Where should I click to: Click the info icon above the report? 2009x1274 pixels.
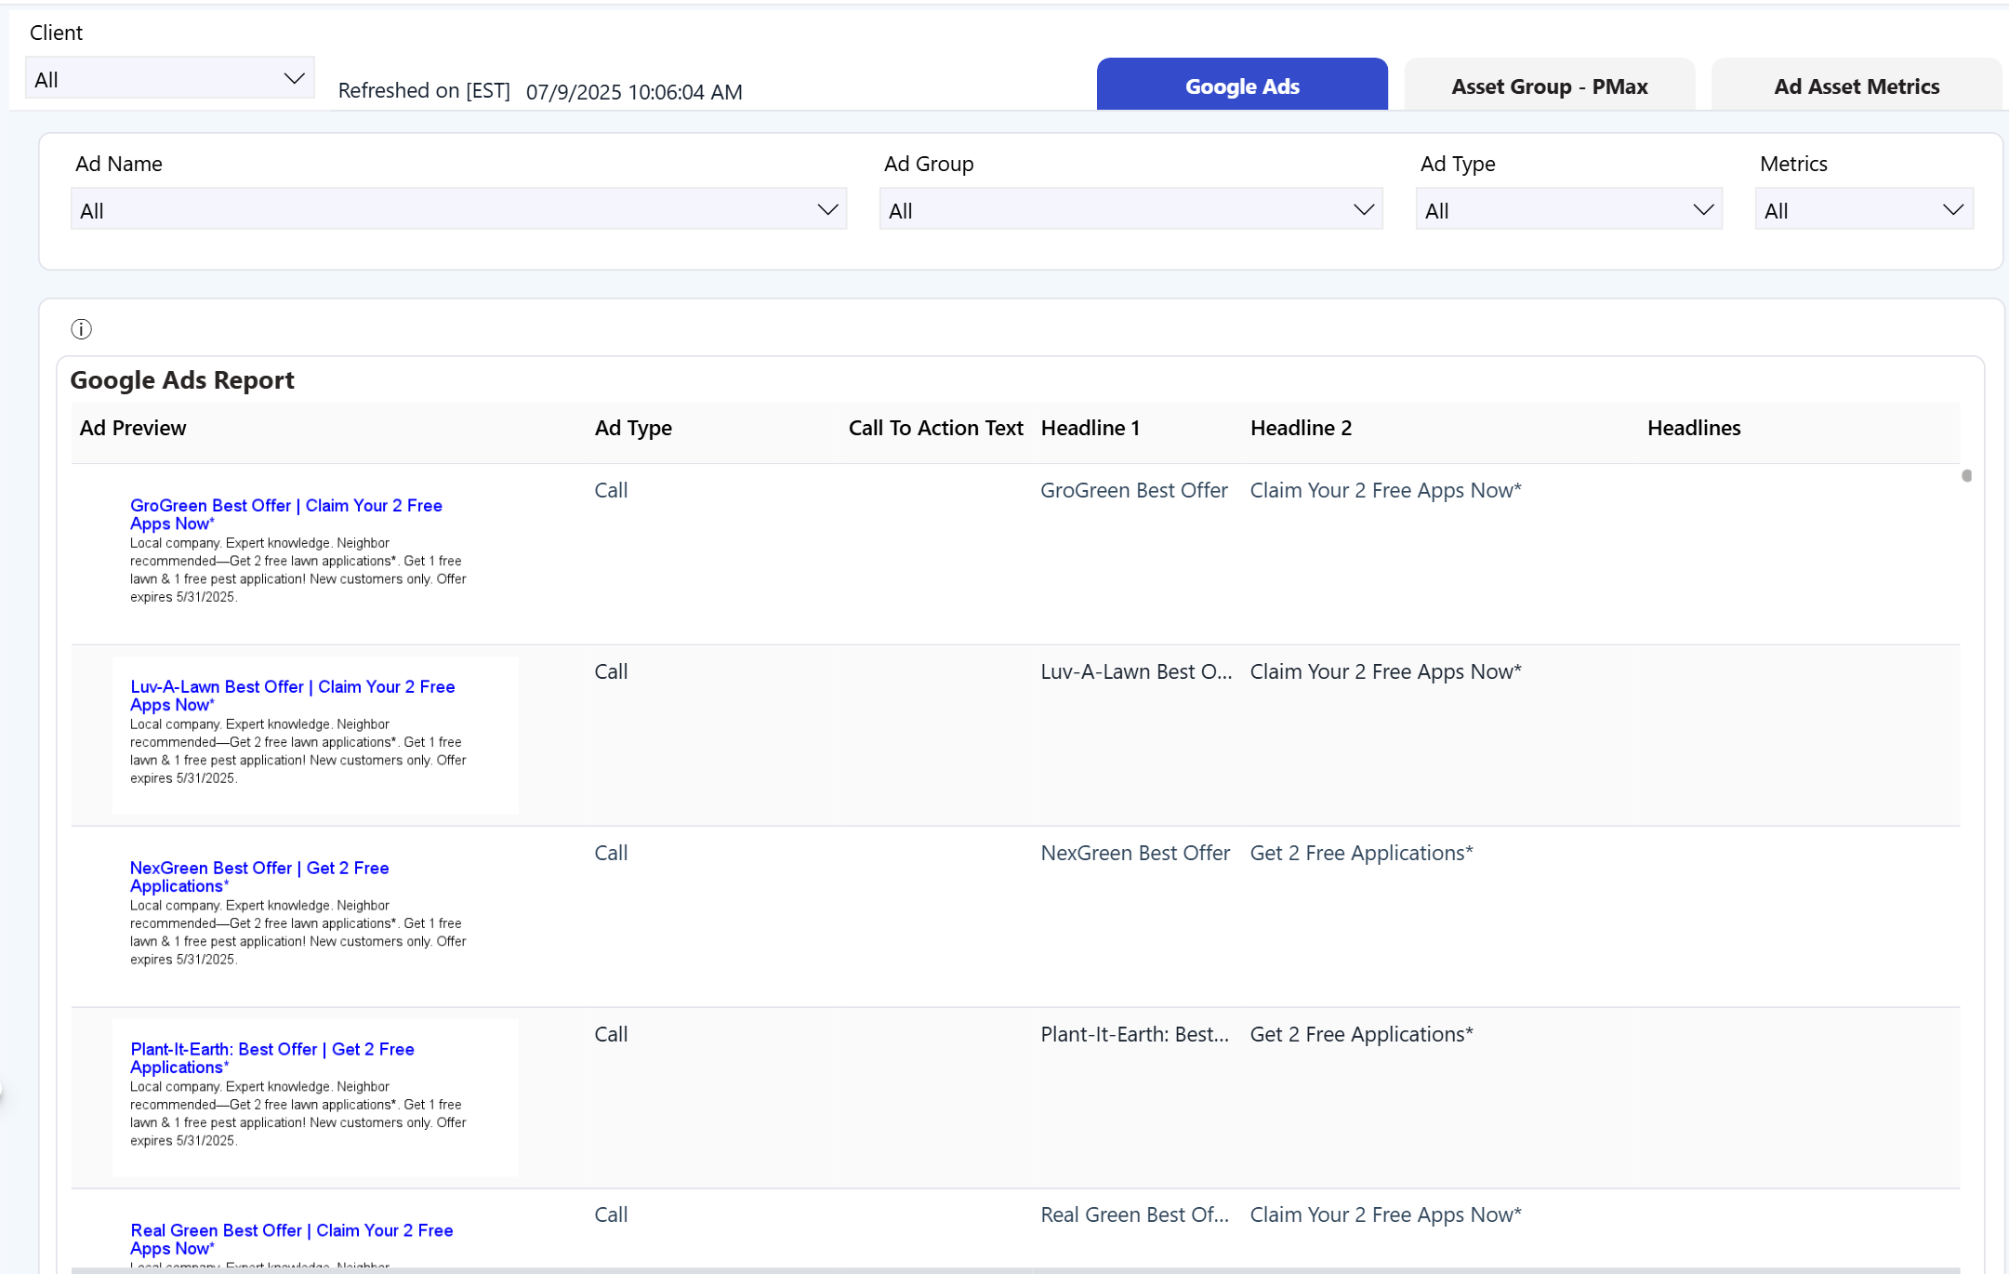pos(81,329)
